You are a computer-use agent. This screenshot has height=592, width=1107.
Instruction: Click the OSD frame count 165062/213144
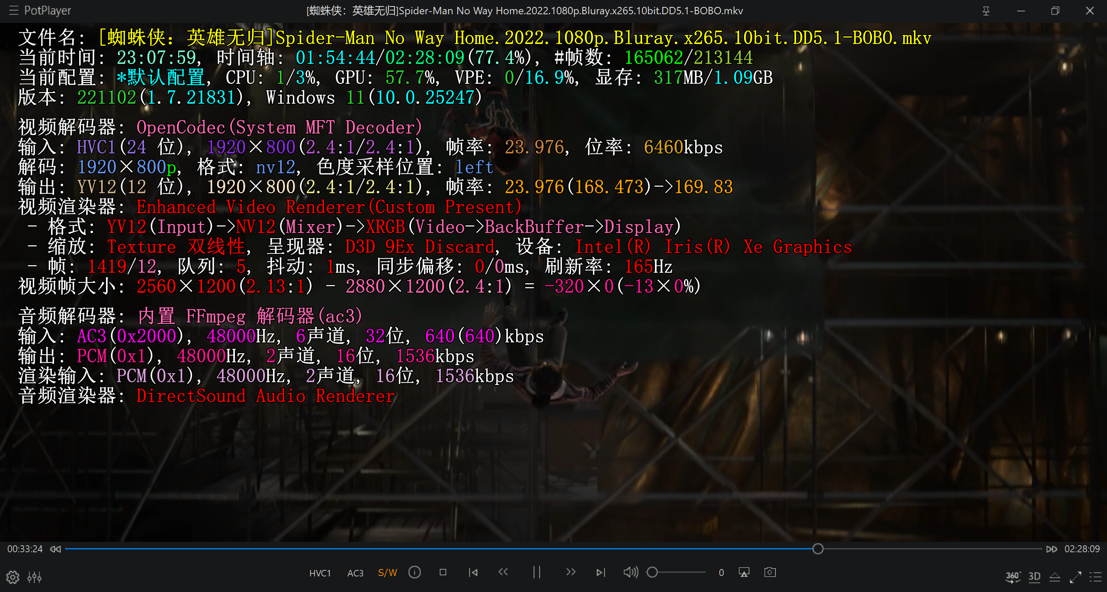[688, 58]
